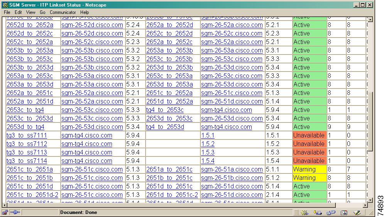Viewport: 384px width, 217px height.
Task: Open the 2653d to tg4 link
Action: (x=25, y=127)
